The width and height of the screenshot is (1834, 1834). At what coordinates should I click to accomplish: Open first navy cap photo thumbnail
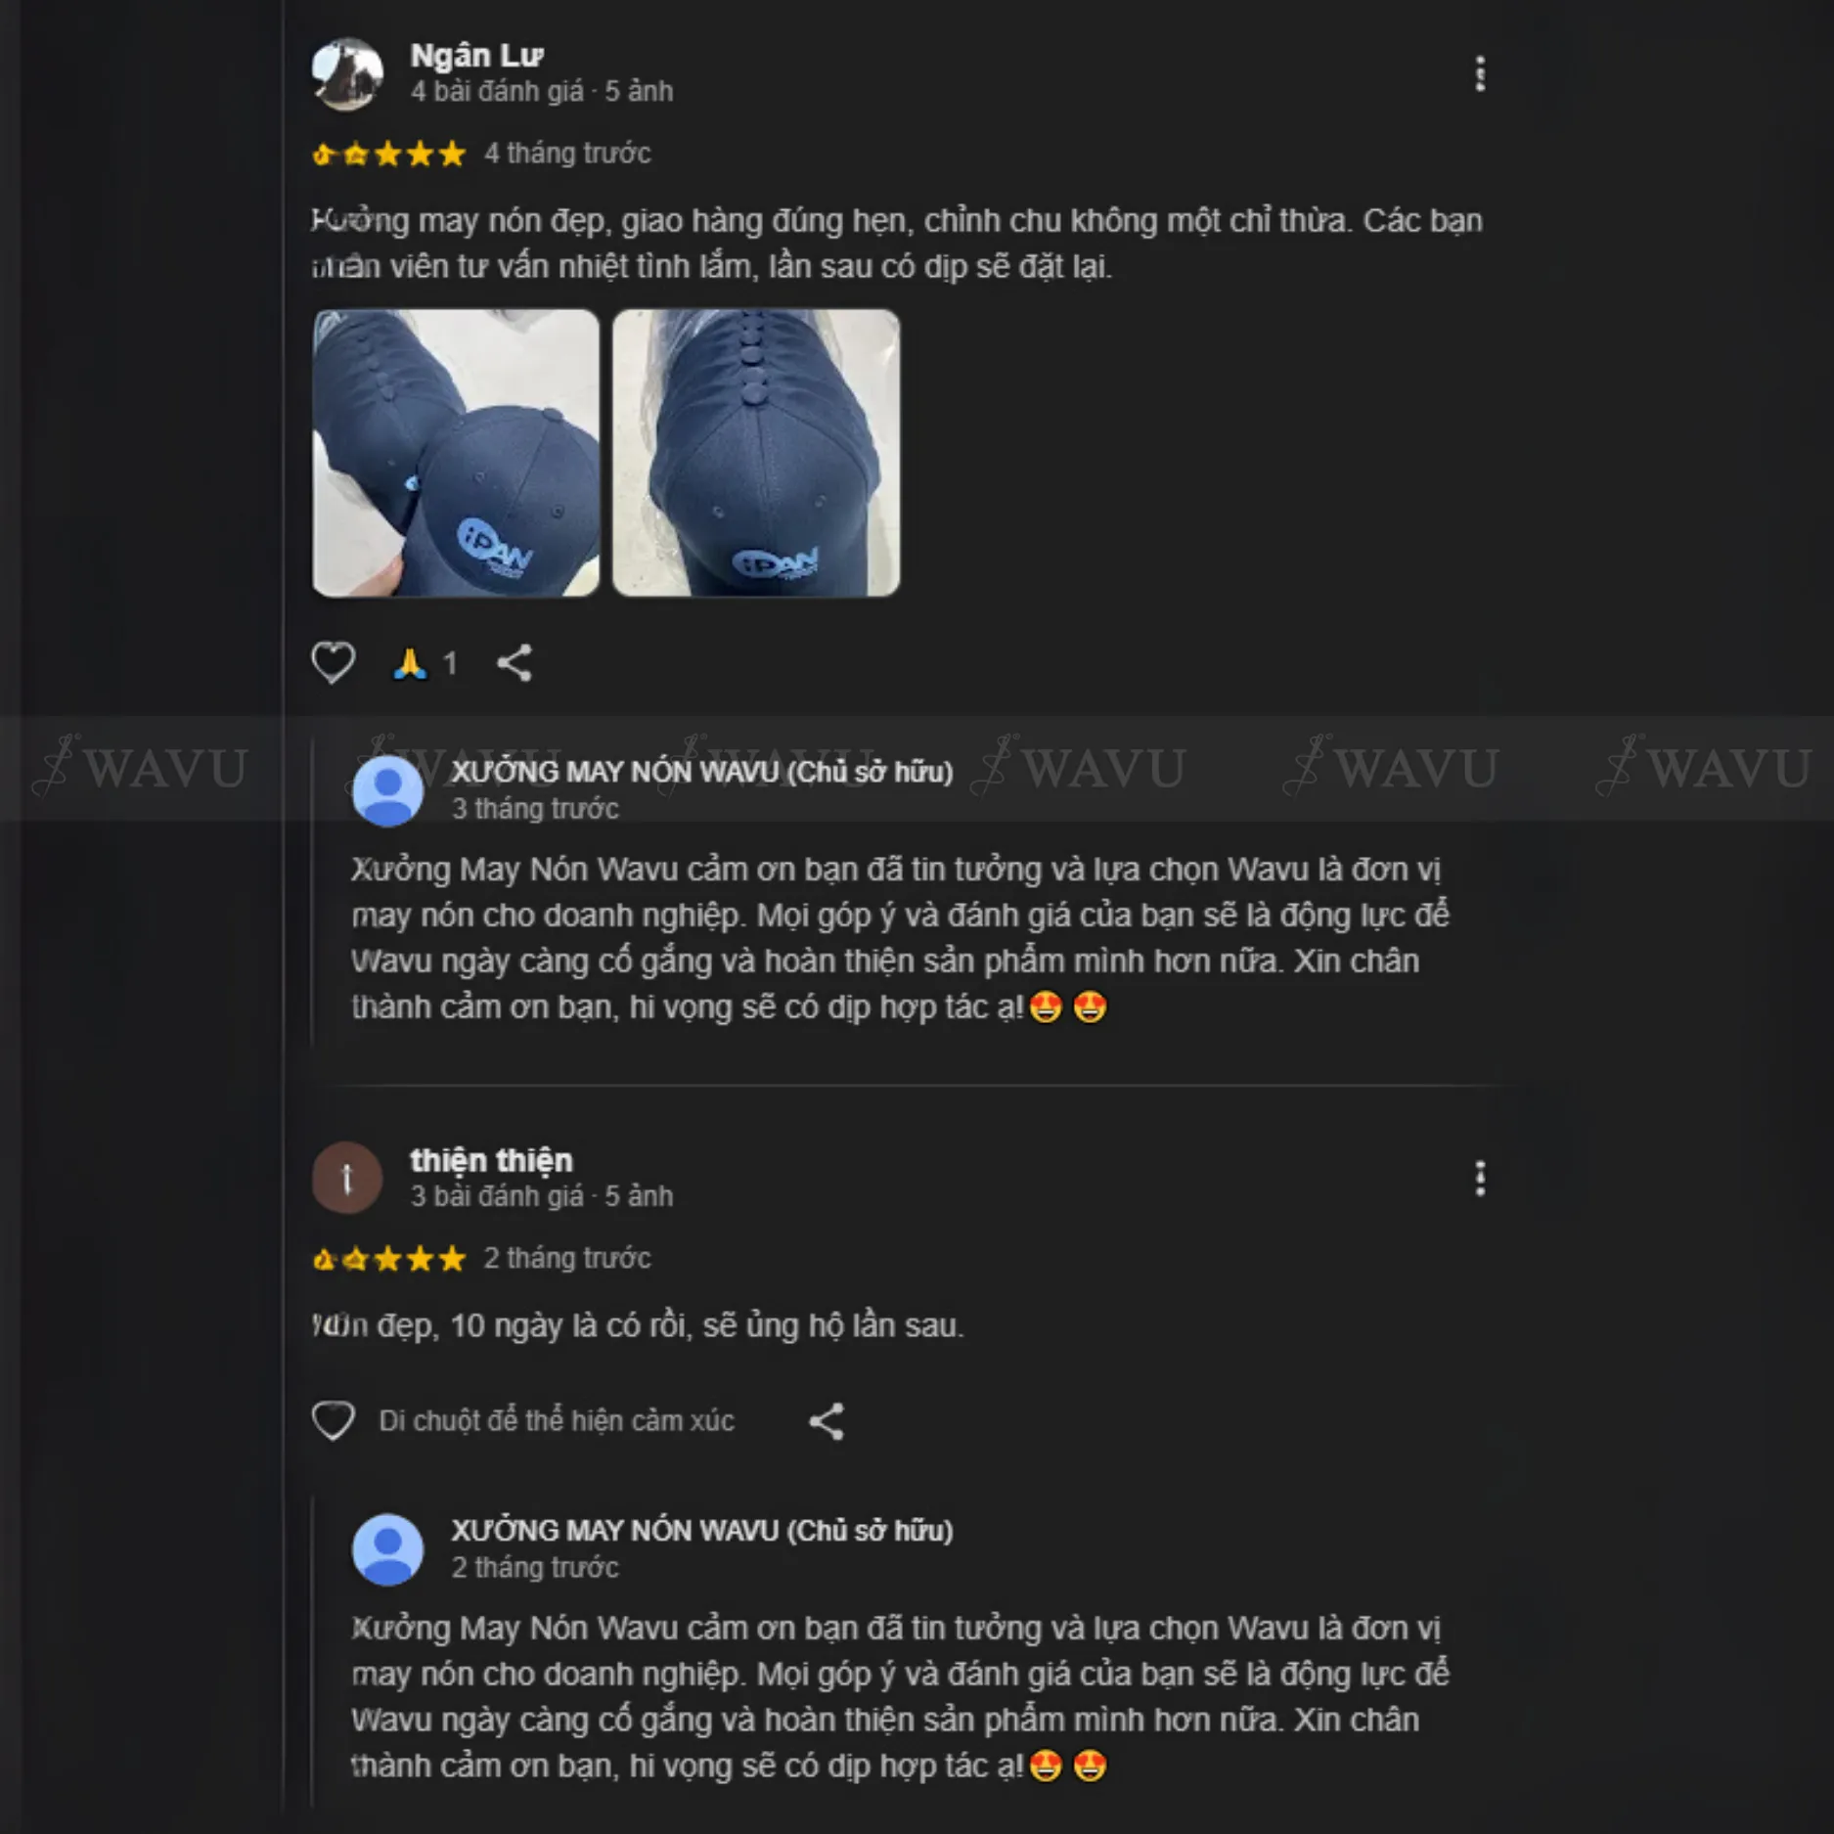[x=456, y=453]
